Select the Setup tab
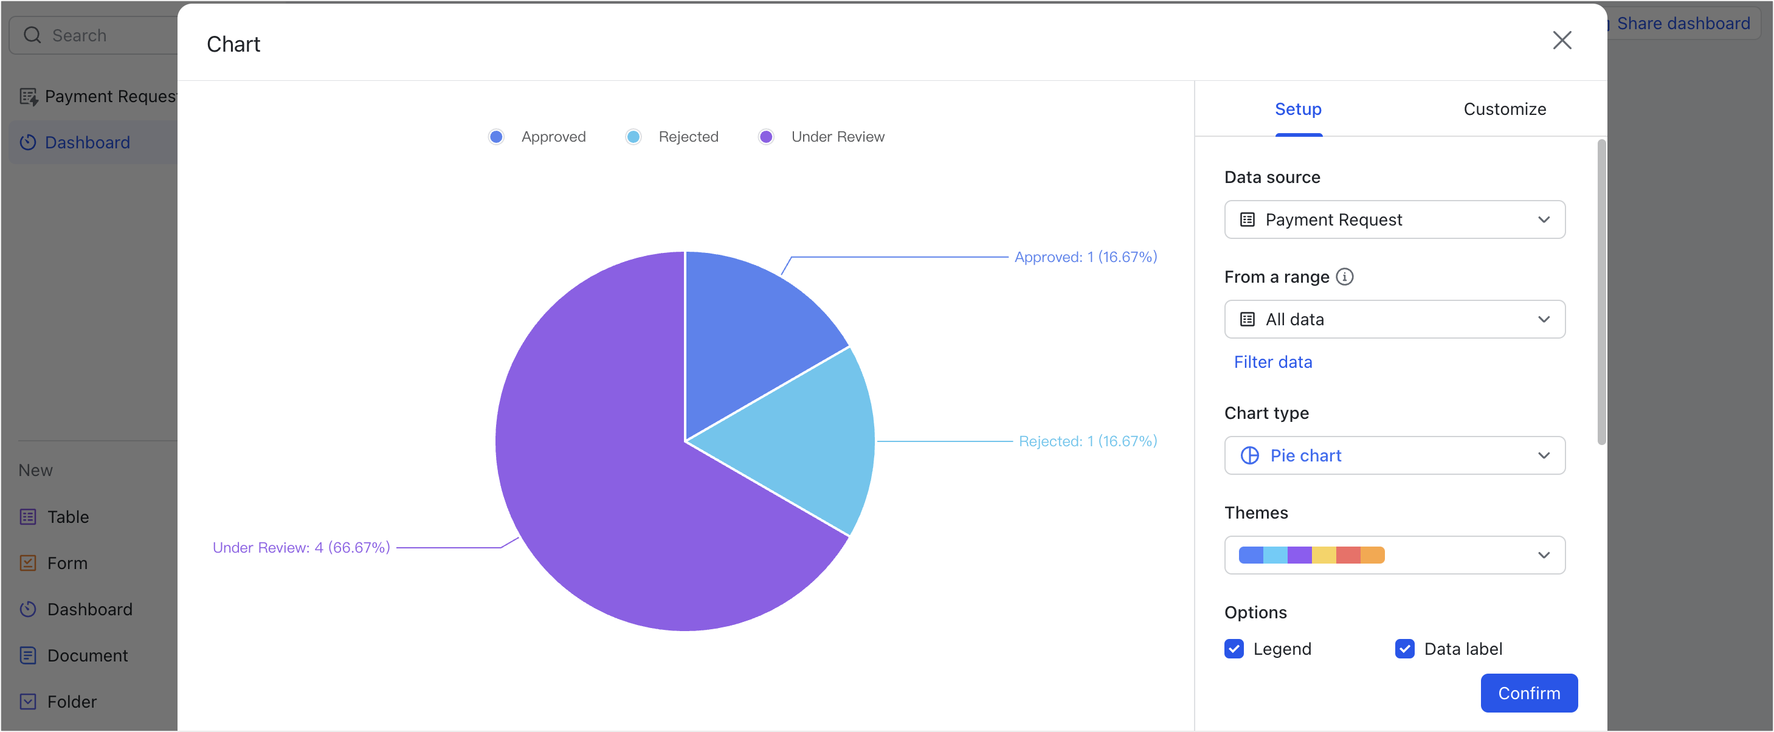The height and width of the screenshot is (732, 1774). coord(1298,109)
